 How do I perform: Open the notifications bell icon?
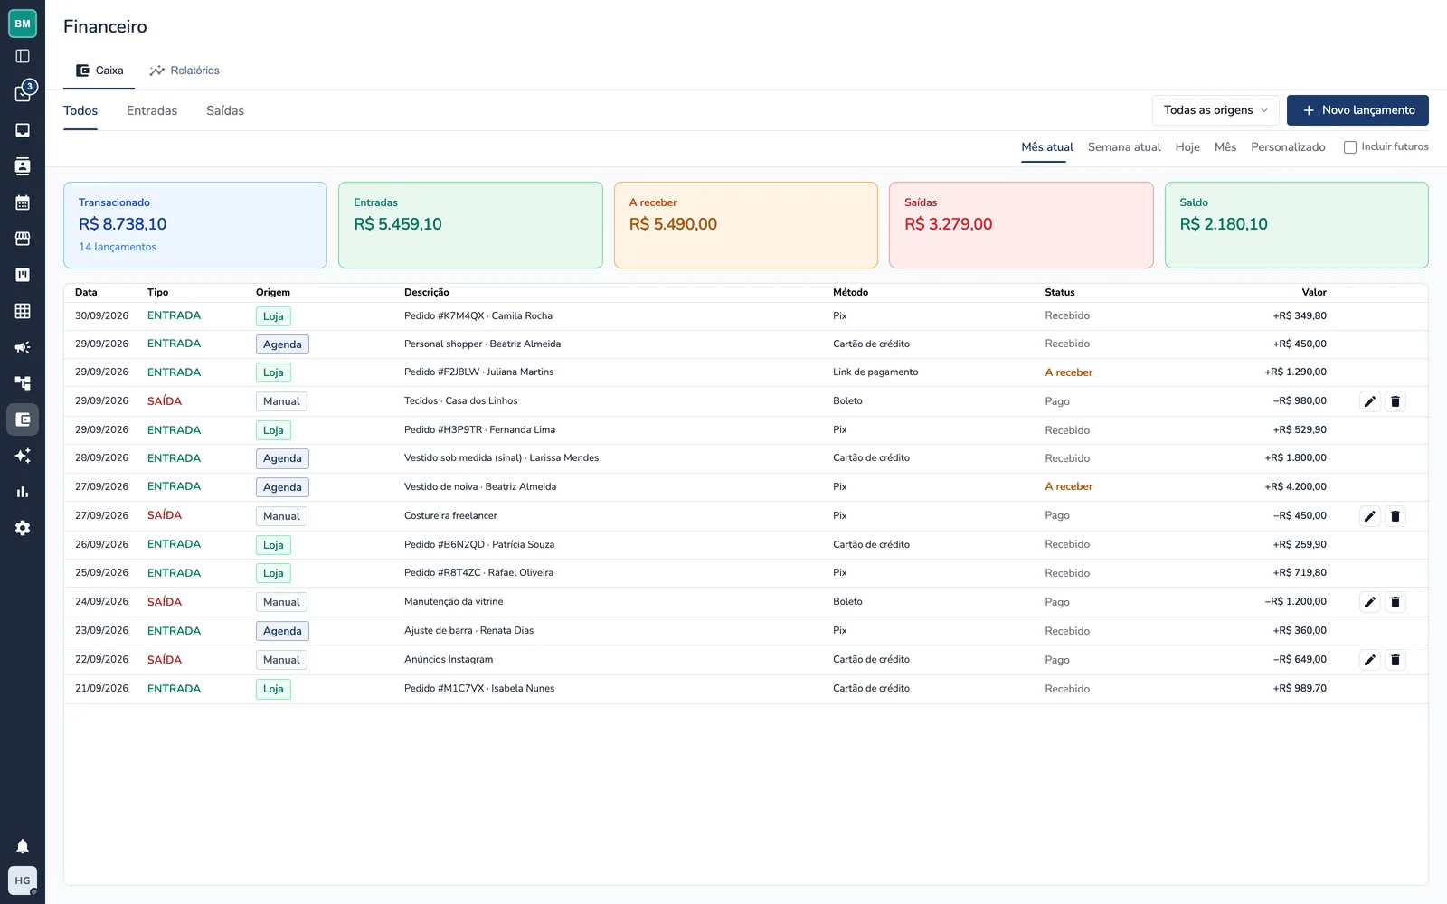point(23,846)
